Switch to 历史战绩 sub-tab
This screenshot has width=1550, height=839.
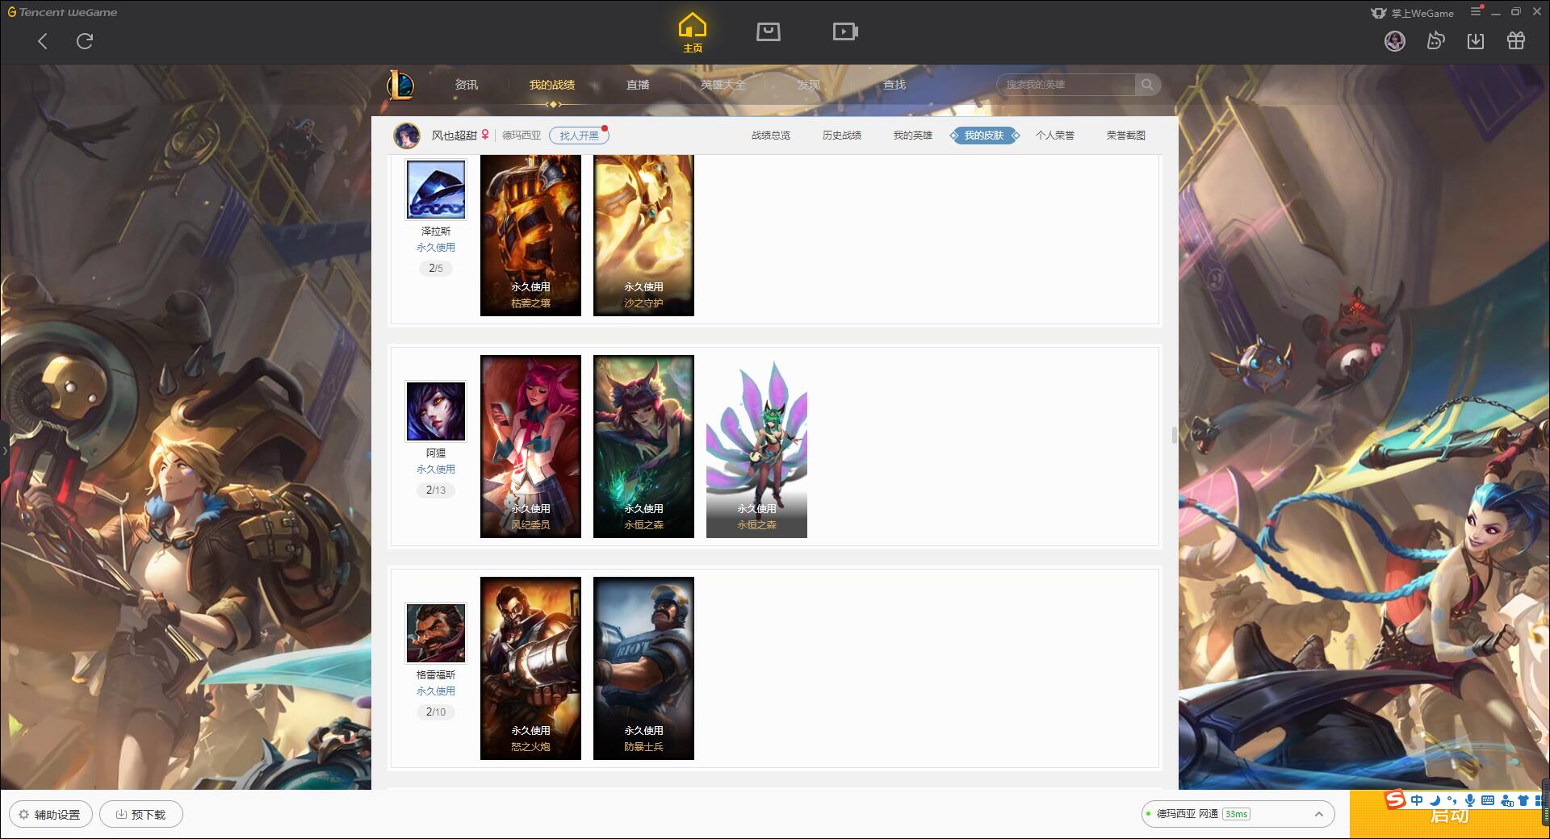click(x=842, y=136)
